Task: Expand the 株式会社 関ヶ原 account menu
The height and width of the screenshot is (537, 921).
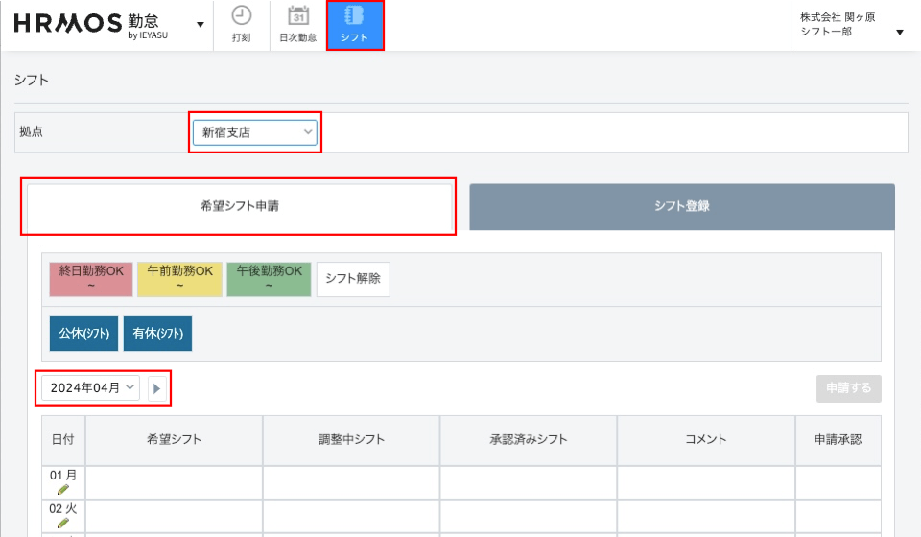Action: 899,32
